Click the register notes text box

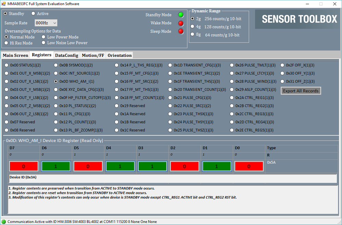[173, 199]
